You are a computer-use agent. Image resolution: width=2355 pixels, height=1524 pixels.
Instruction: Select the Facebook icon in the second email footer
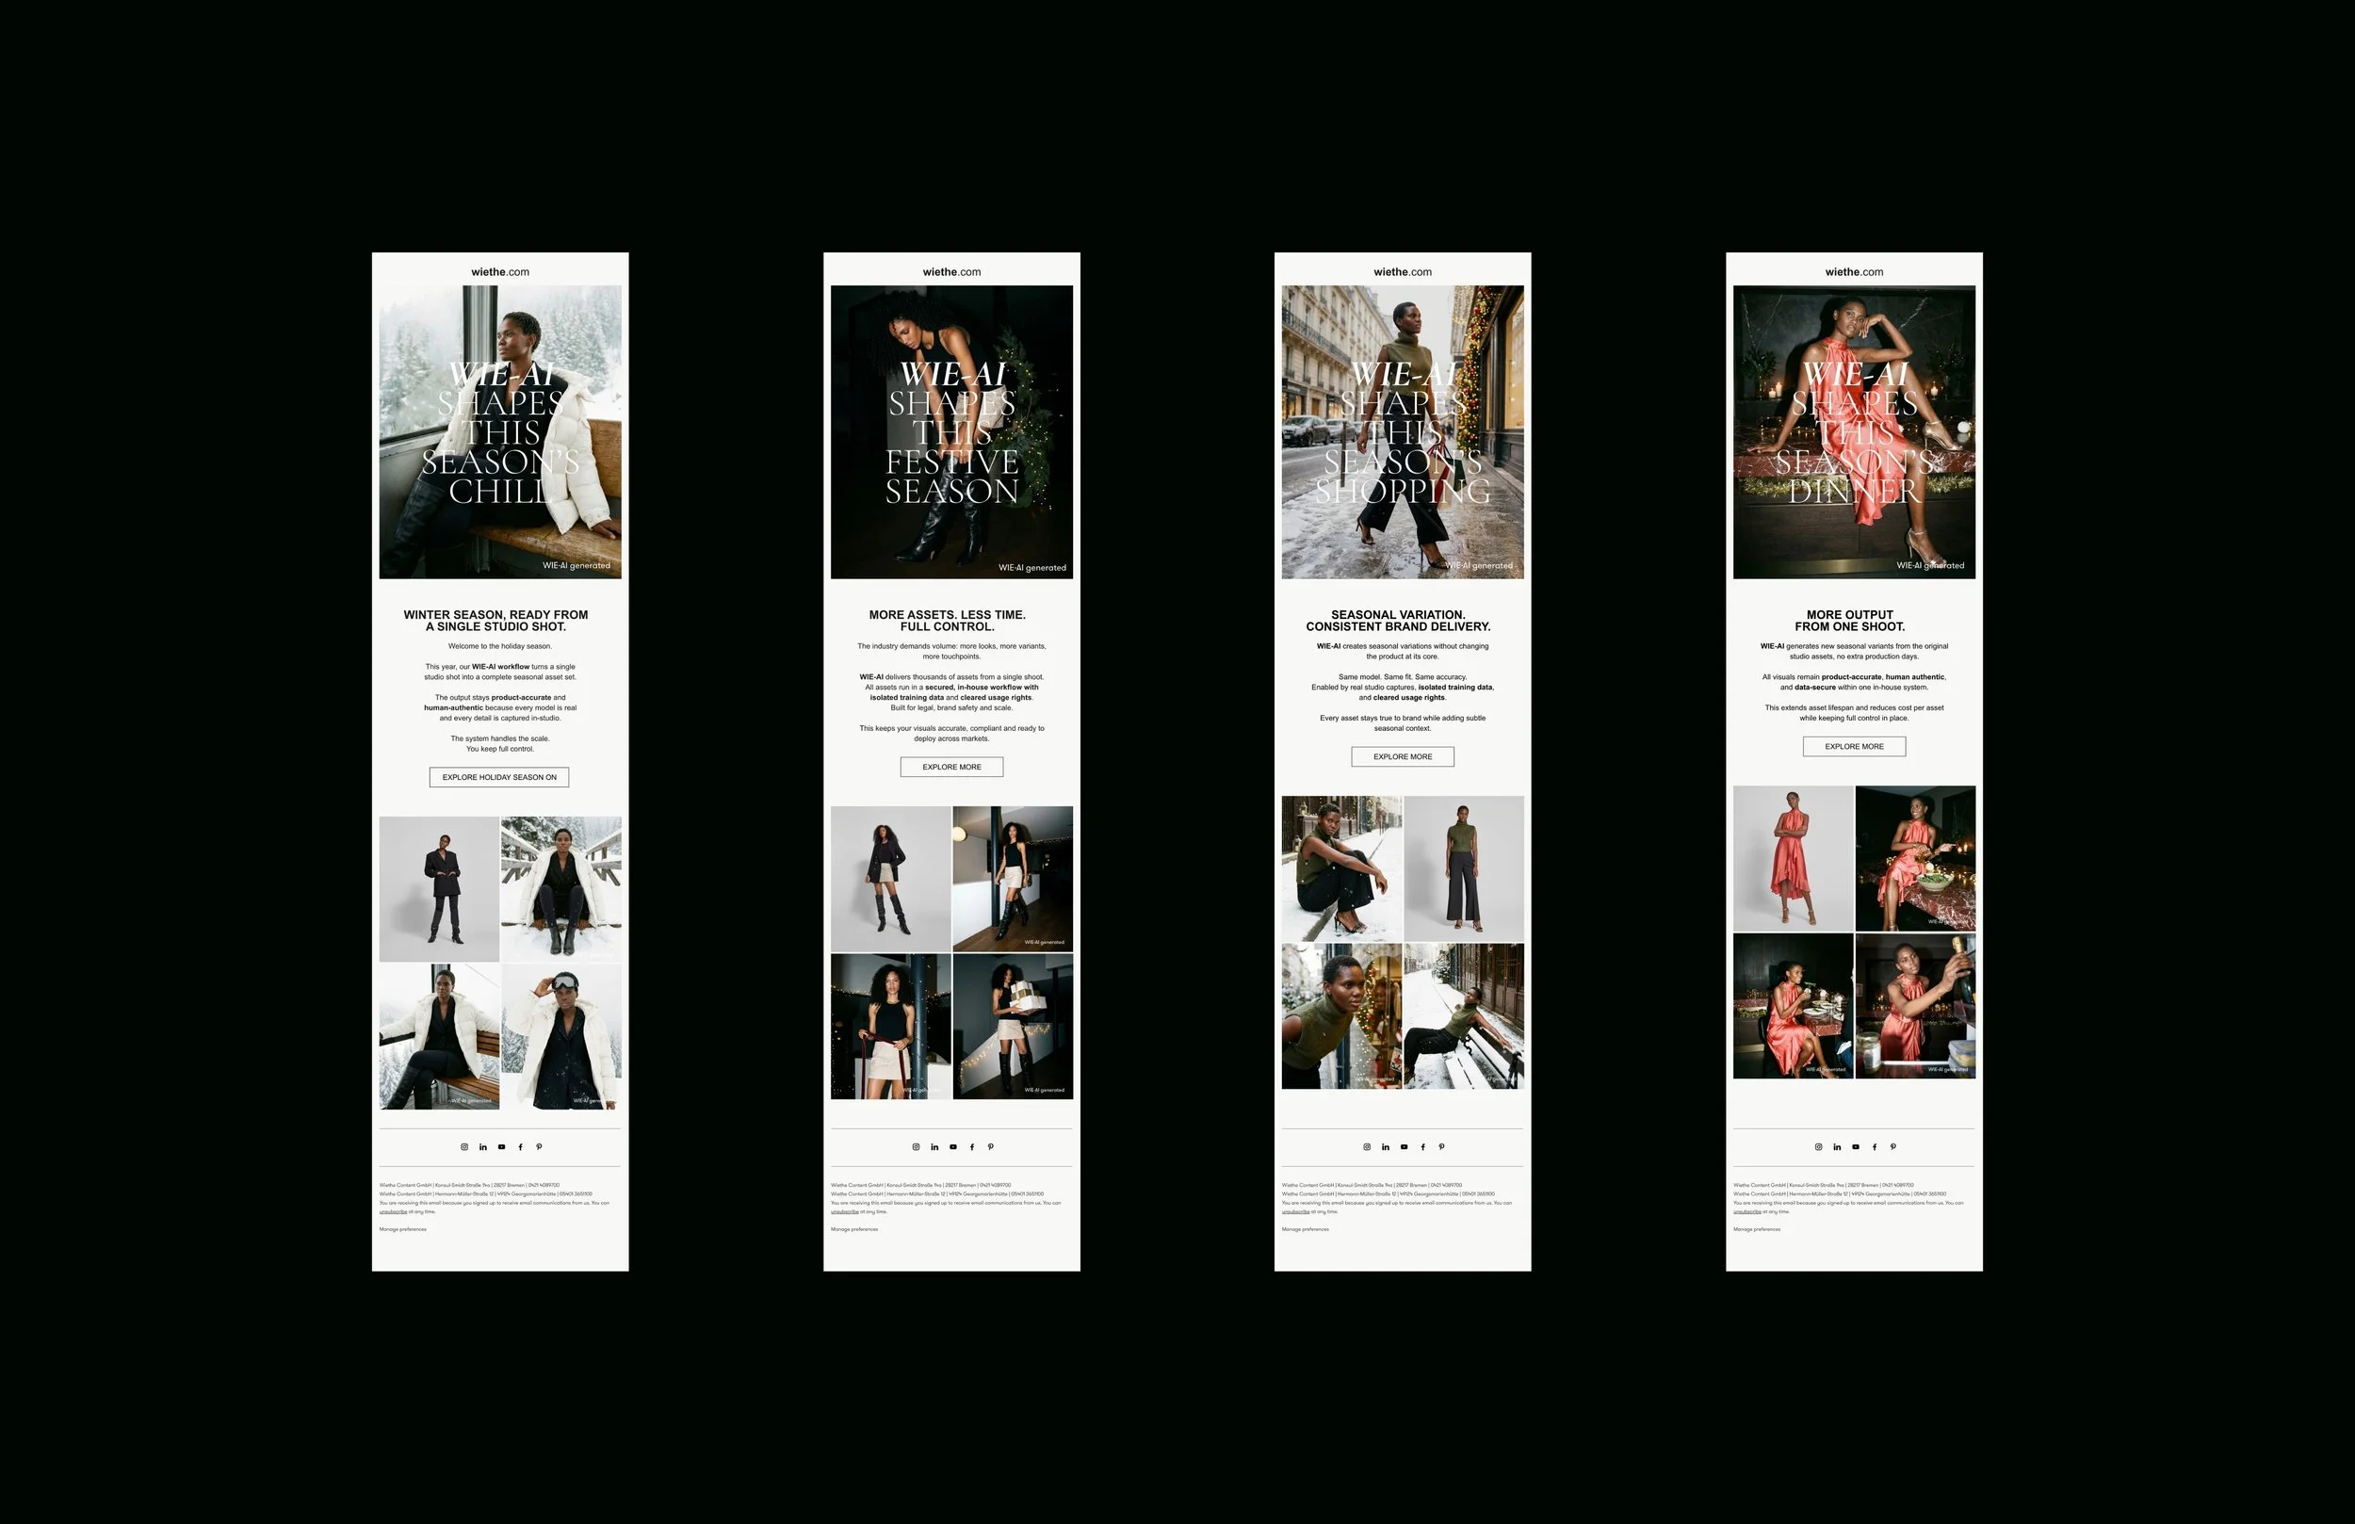point(972,1147)
